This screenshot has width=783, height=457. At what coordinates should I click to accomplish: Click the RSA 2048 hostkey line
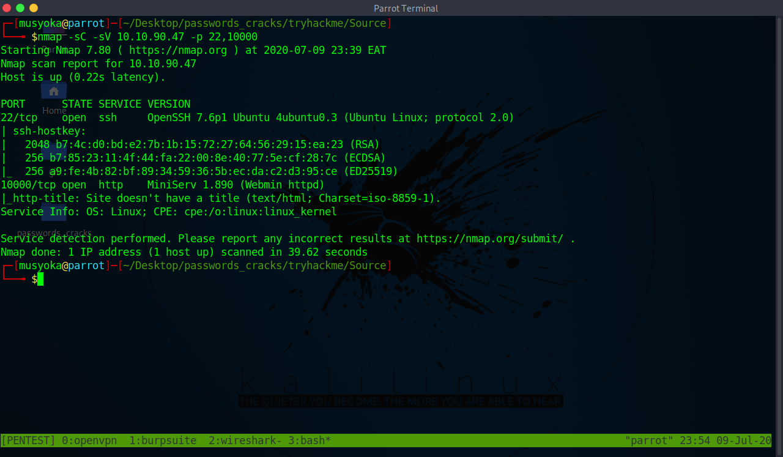[190, 144]
